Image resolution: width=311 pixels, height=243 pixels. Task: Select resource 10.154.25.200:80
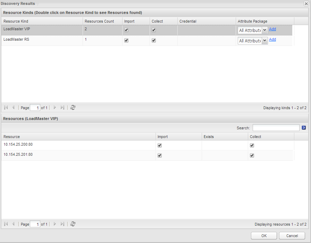tap(148, 145)
